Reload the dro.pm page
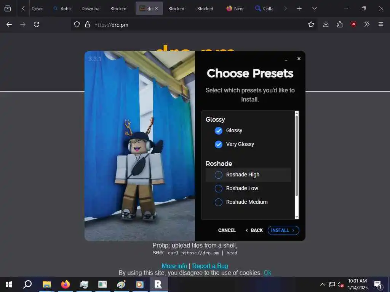The width and height of the screenshot is (390, 292). 37,24
